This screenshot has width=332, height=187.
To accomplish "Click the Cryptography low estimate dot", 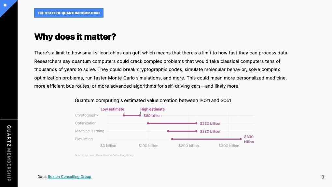I will click(x=124, y=116).
